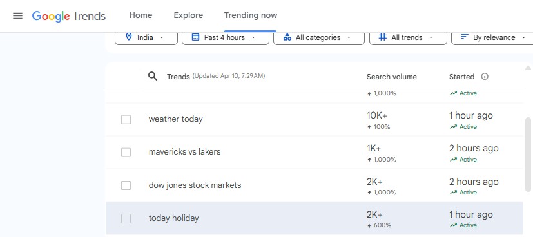Image resolution: width=533 pixels, height=237 pixels.
Task: Click the location pin icon on India filter
Action: tap(129, 37)
